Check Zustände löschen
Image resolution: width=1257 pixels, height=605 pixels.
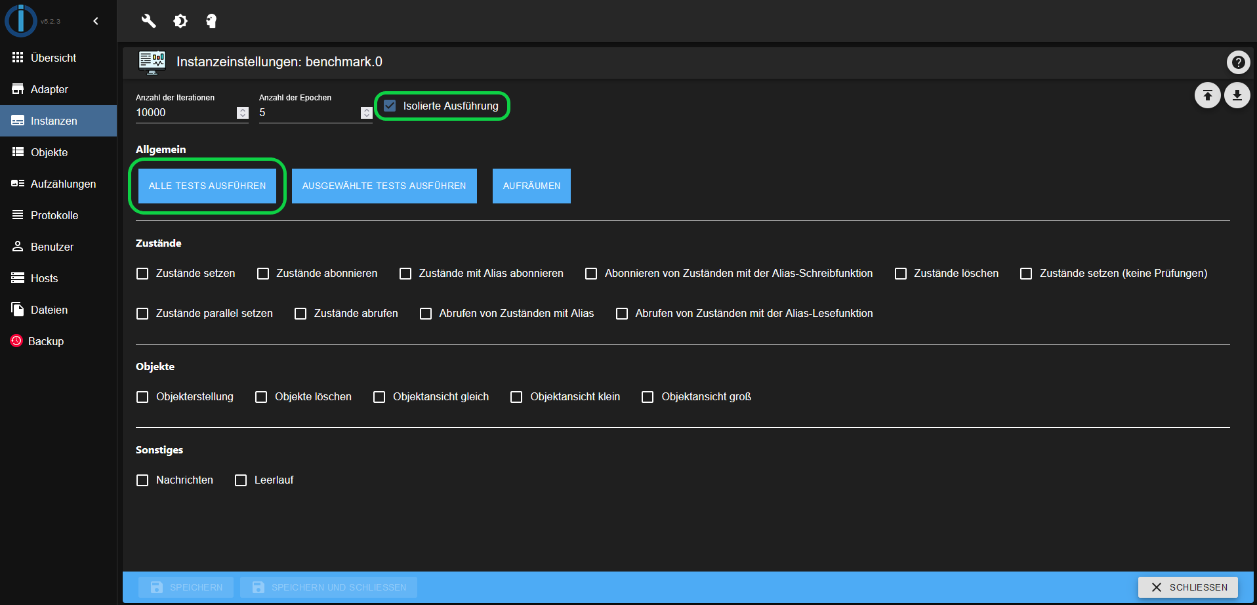901,274
